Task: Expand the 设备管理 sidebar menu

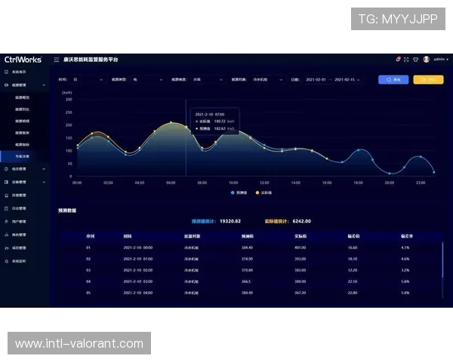Action: click(x=23, y=182)
